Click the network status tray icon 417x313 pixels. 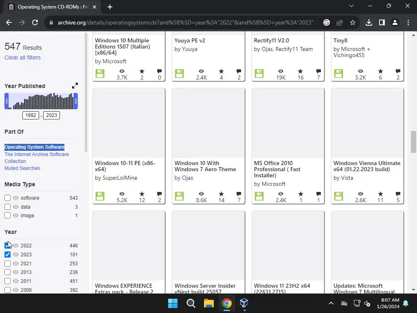pos(357,303)
